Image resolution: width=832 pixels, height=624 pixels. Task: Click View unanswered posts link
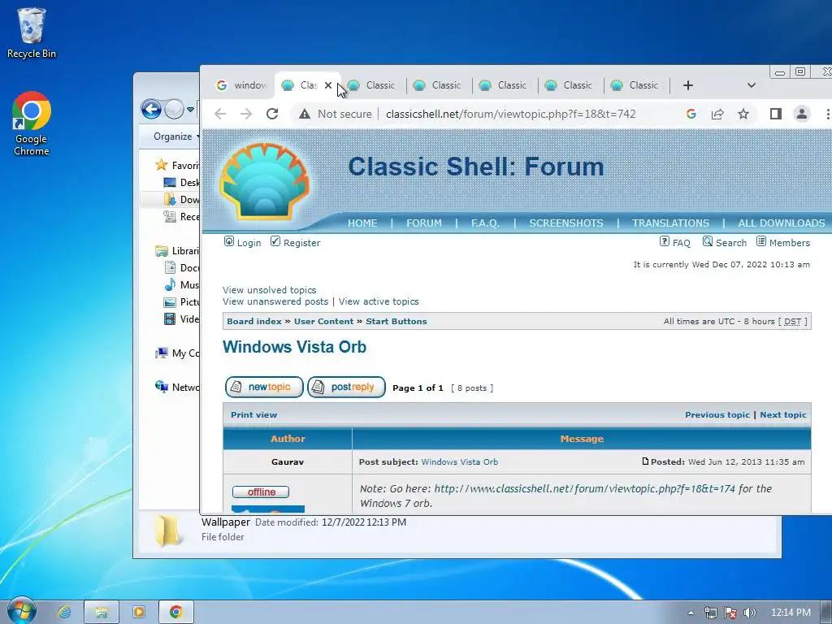(x=275, y=301)
